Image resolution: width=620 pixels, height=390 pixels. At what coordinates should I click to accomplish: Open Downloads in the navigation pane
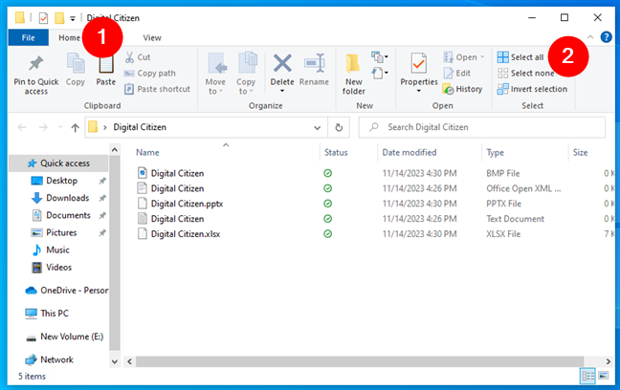[67, 198]
